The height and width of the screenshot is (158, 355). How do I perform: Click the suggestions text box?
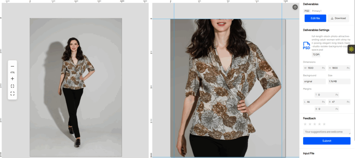click(x=327, y=132)
